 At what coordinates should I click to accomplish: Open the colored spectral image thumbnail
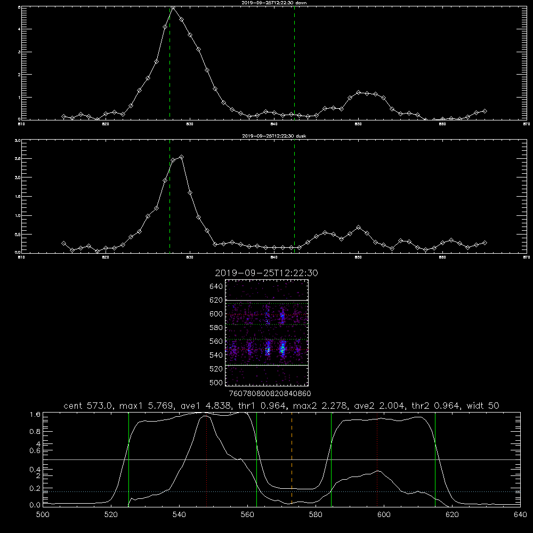pos(267,333)
